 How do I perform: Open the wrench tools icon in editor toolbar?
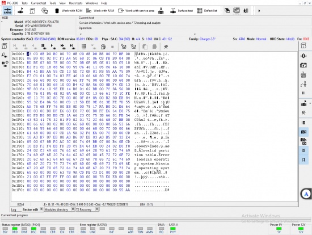coord(166,47)
